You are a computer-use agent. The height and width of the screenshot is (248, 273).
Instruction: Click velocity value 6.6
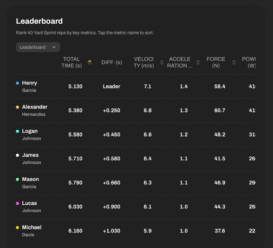[x=147, y=135]
